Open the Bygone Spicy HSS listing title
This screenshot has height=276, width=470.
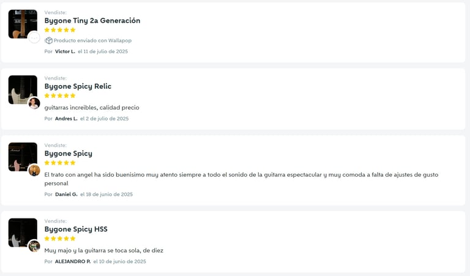click(x=76, y=229)
